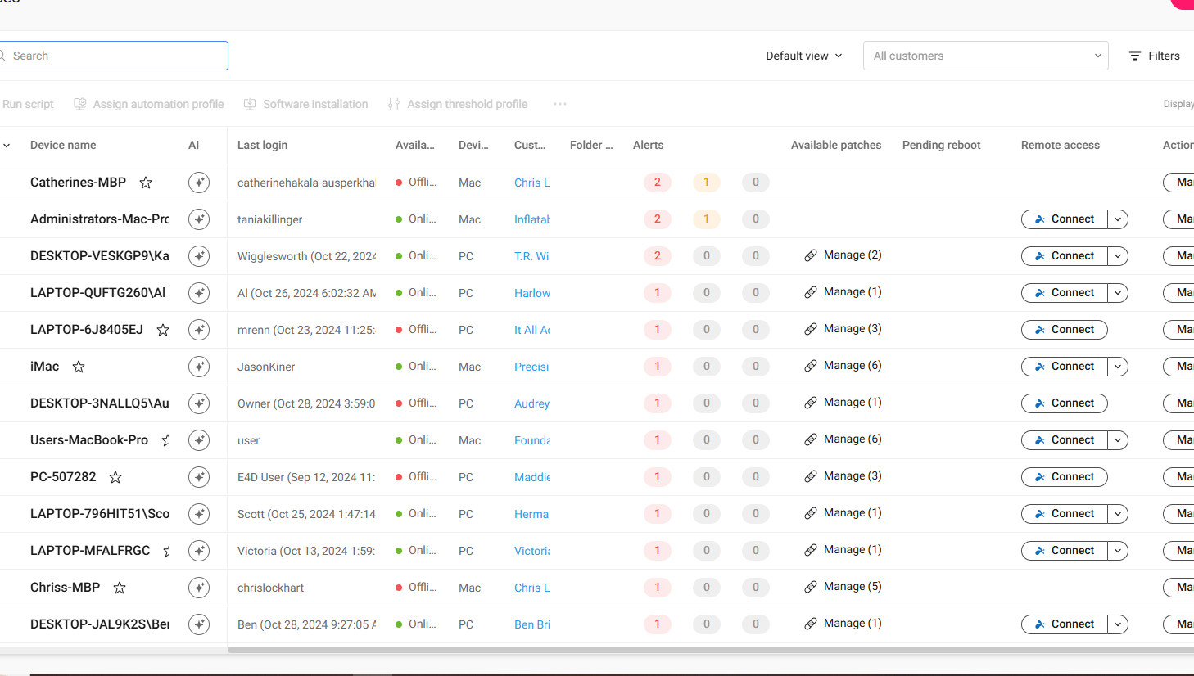Toggle favorite star for LAPTOP-MFALFRGC
The image size is (1194, 676).
(167, 551)
